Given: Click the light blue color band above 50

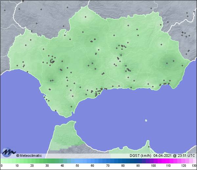Looking at the screenshot, I should pyautogui.click(x=77, y=161).
